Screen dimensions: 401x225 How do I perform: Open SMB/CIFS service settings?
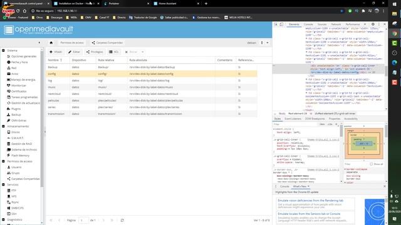(18, 208)
